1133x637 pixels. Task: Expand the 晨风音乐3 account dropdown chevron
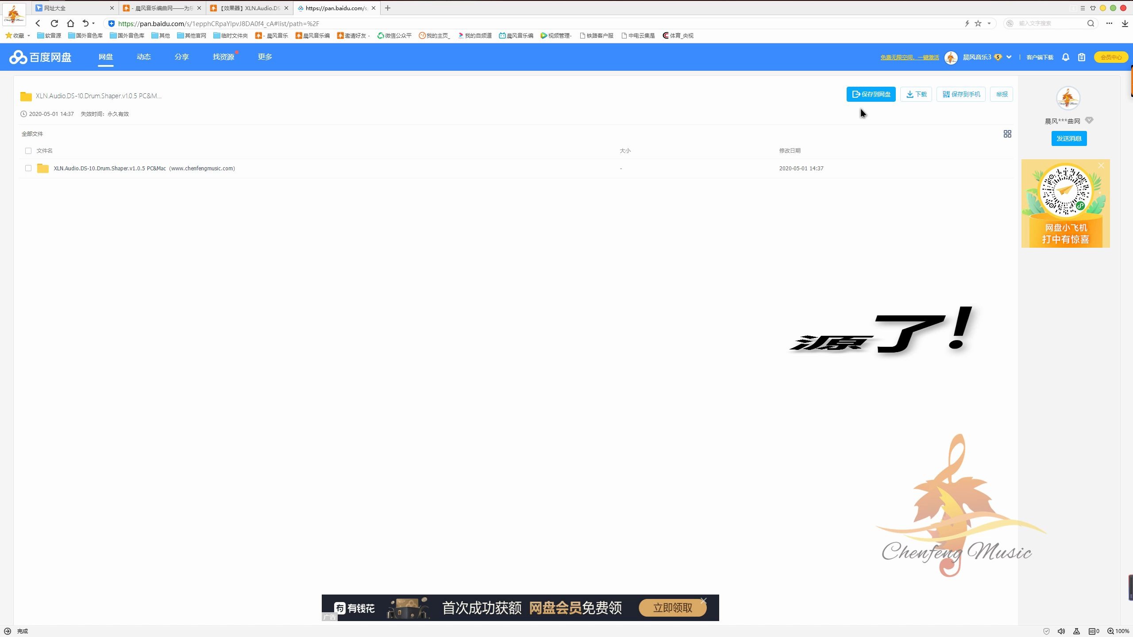[x=1009, y=57]
